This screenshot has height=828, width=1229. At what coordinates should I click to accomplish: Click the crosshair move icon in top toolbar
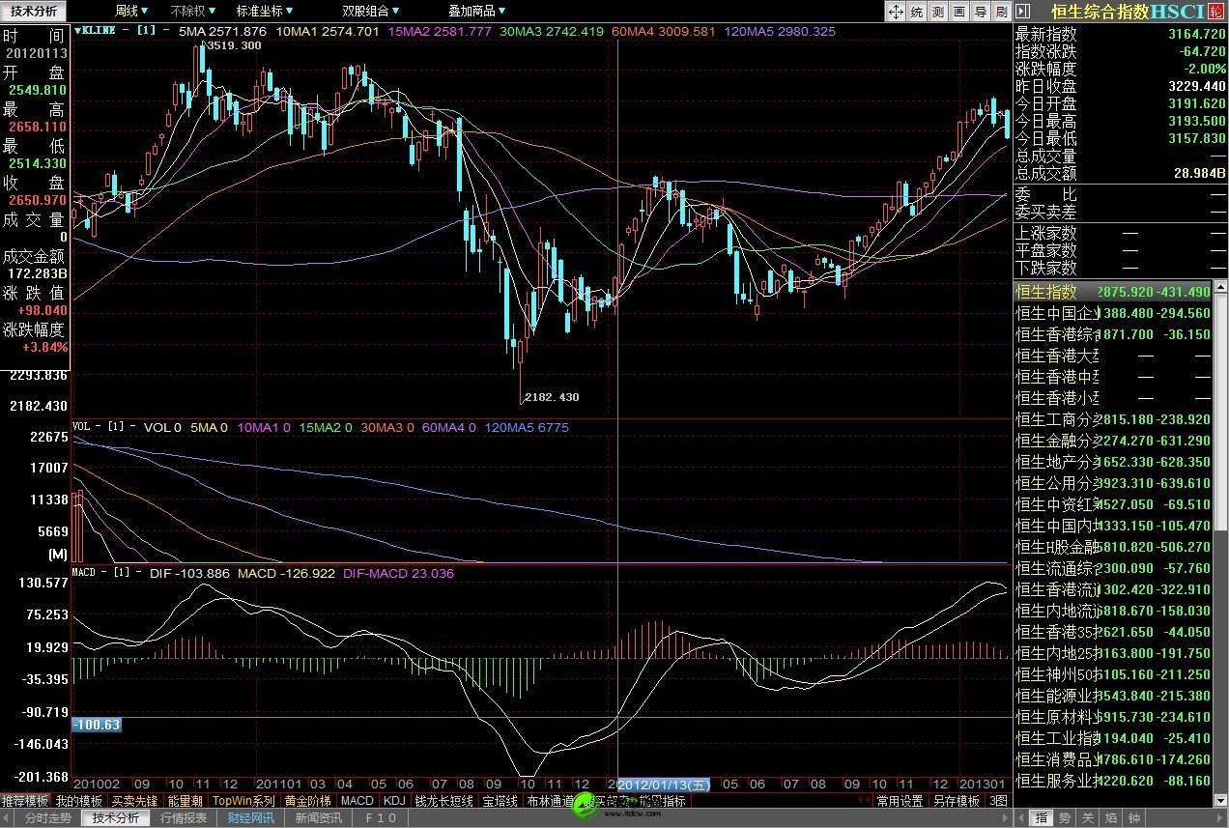tap(895, 12)
